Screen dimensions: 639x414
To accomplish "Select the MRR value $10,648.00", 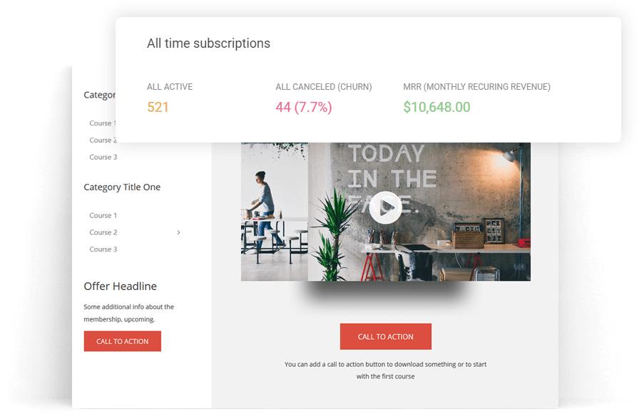I will [436, 107].
